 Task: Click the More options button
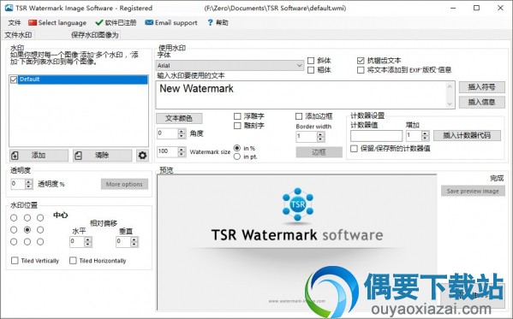(x=124, y=184)
